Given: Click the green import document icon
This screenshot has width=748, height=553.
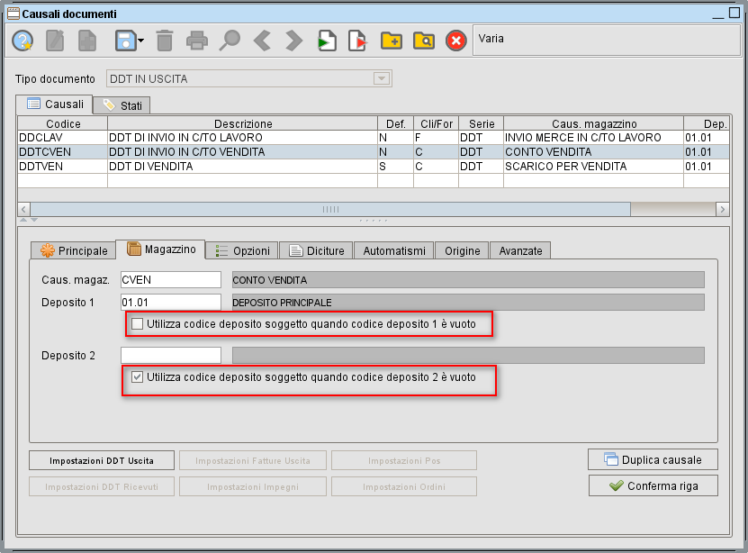Looking at the screenshot, I should [x=326, y=41].
